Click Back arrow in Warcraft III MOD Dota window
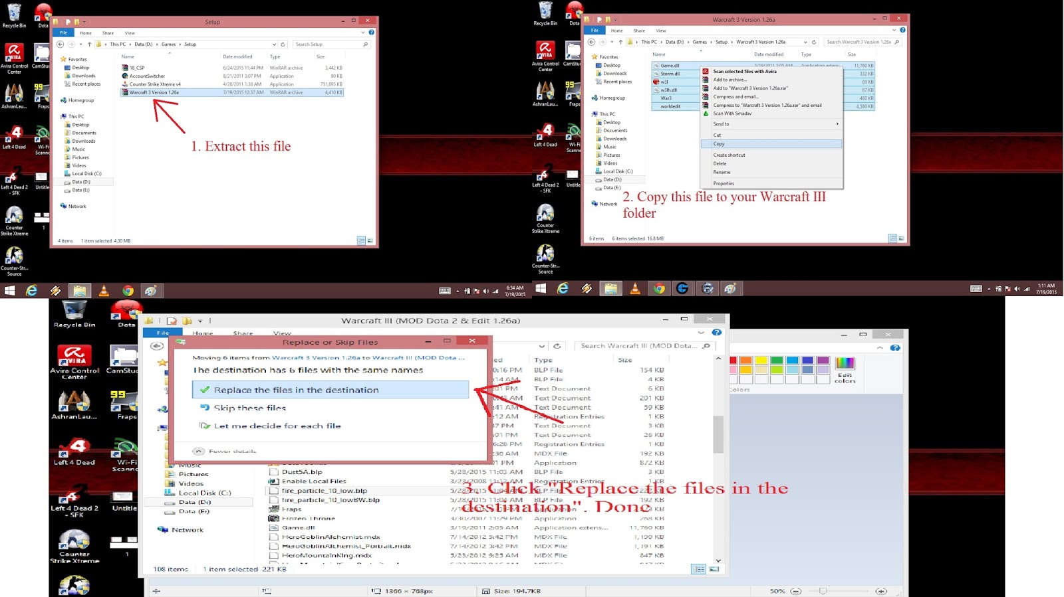Viewport: 1064px width, 597px height. point(157,346)
